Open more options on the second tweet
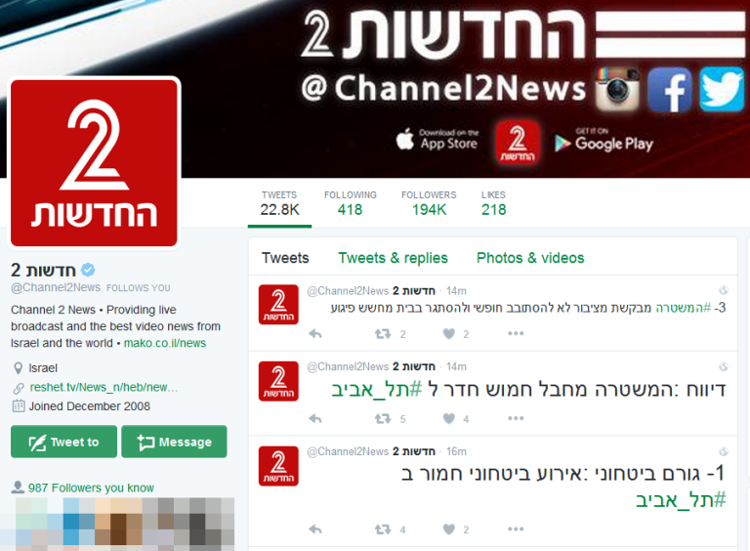Screen dimensions: 750x551 point(516,418)
